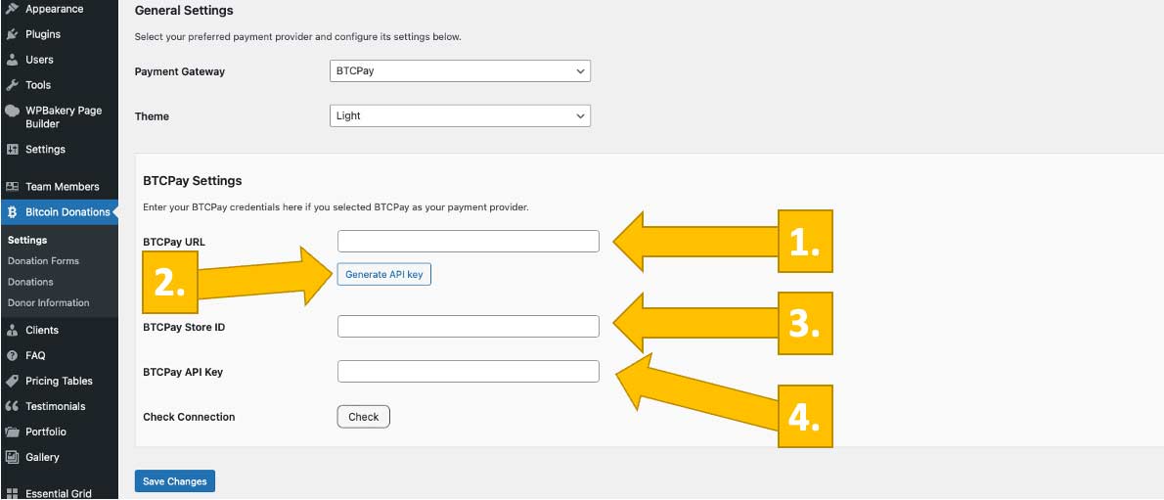The width and height of the screenshot is (1164, 500).
Task: Click the WPBakery Page Builder cloud icon
Action: pyautogui.click(x=12, y=111)
